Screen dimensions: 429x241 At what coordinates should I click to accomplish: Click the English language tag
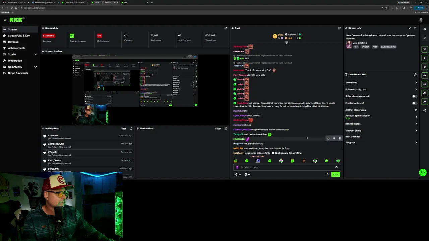pyautogui.click(x=365, y=47)
